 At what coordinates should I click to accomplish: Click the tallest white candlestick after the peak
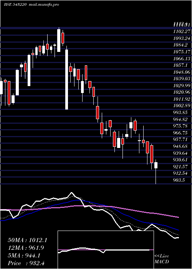coord(66,80)
